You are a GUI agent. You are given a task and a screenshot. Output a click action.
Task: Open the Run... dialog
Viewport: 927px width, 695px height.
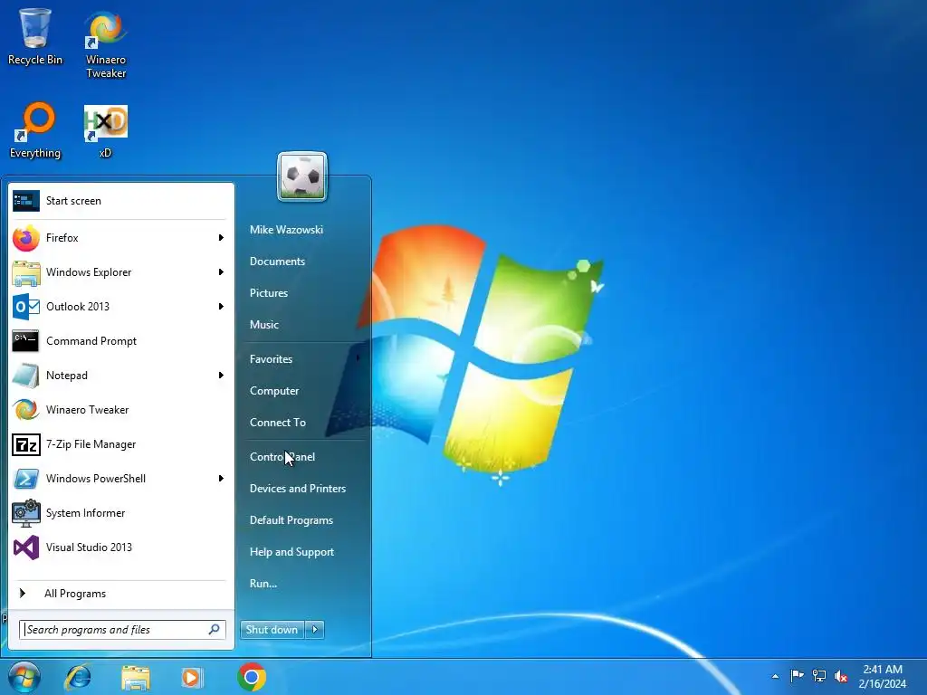[x=263, y=584]
